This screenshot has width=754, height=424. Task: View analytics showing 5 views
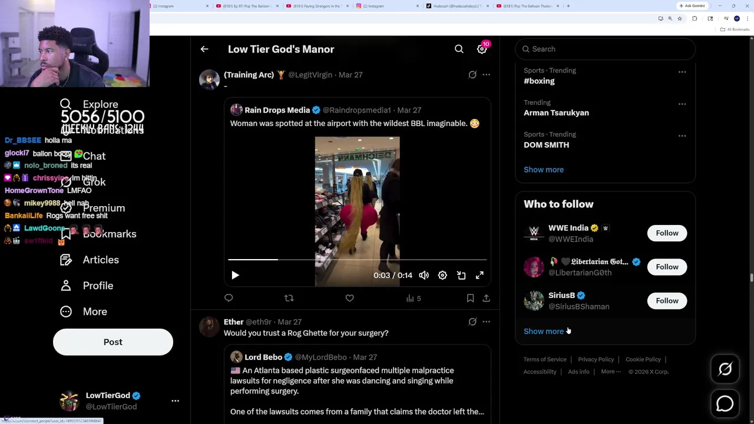tap(414, 299)
